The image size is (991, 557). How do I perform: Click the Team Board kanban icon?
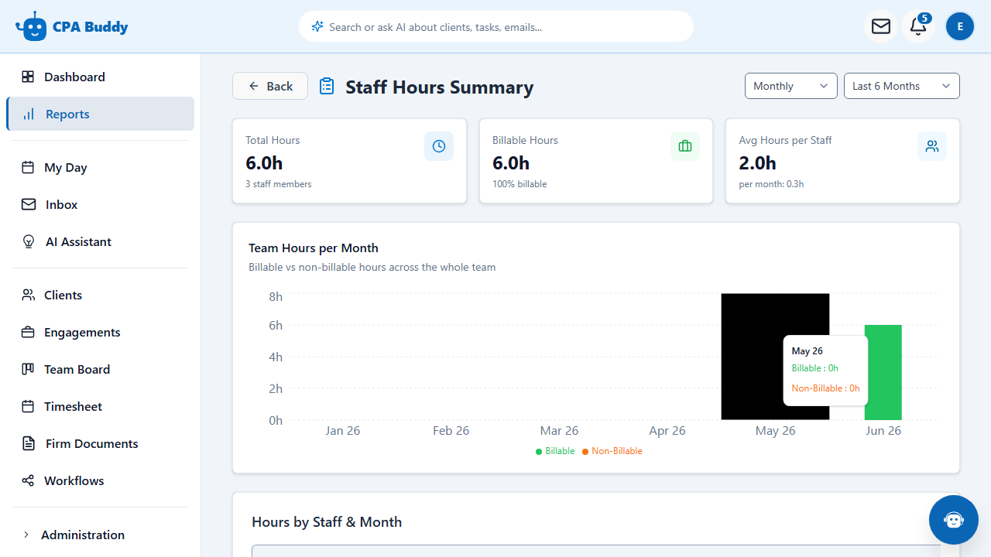[x=28, y=369]
